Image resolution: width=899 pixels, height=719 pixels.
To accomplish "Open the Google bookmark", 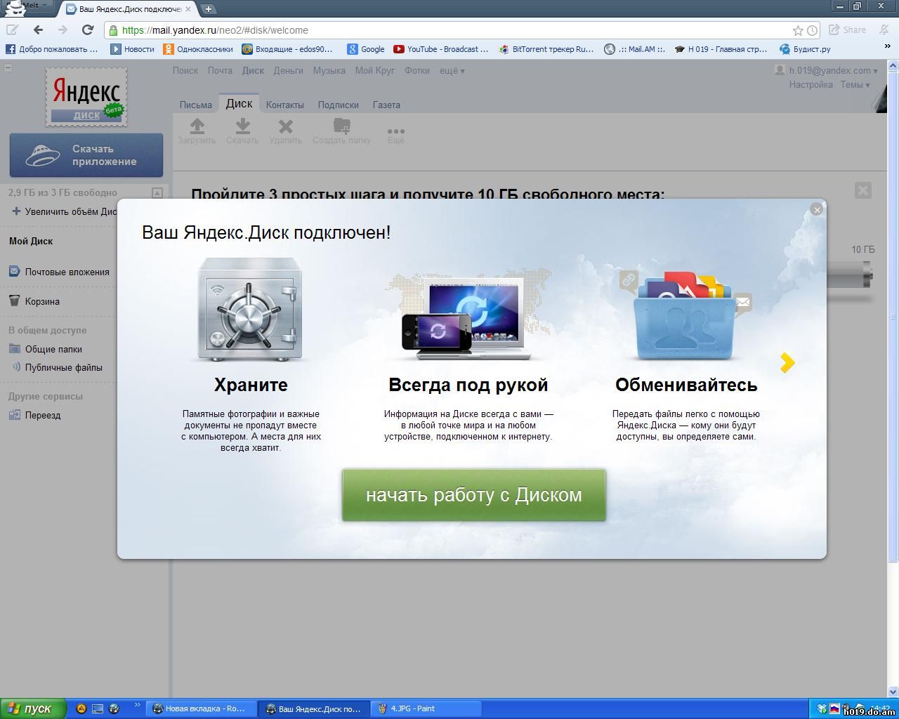I will pos(366,49).
